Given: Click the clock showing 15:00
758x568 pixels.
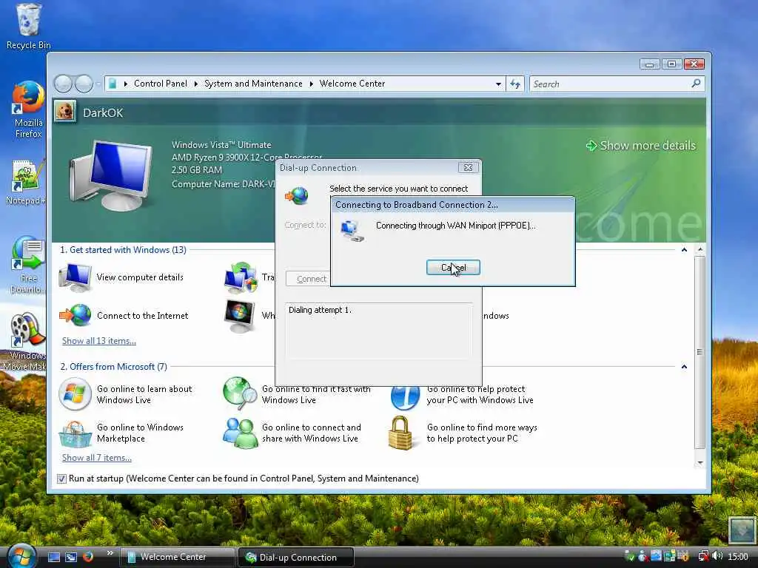Looking at the screenshot, I should (738, 557).
